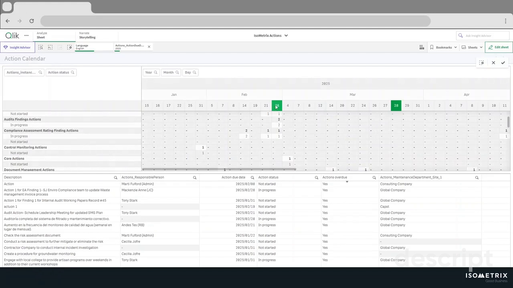Search the Year dimension
The height and width of the screenshot is (288, 513).
156,72
